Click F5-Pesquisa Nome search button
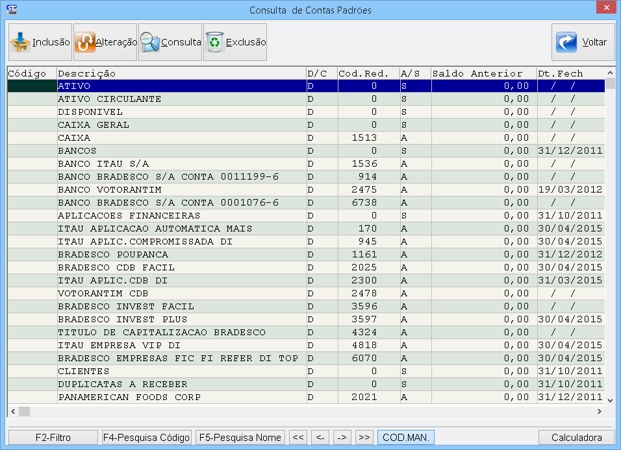621x450 pixels. click(x=240, y=438)
